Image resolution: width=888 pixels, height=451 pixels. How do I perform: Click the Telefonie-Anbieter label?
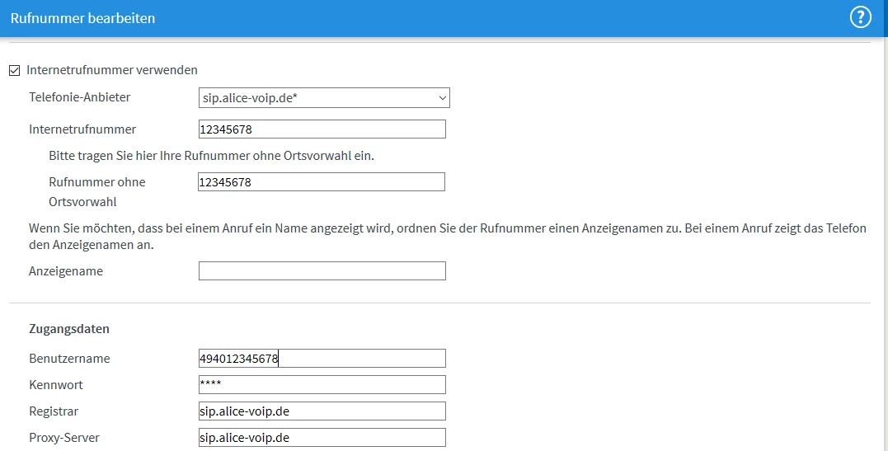(x=80, y=97)
